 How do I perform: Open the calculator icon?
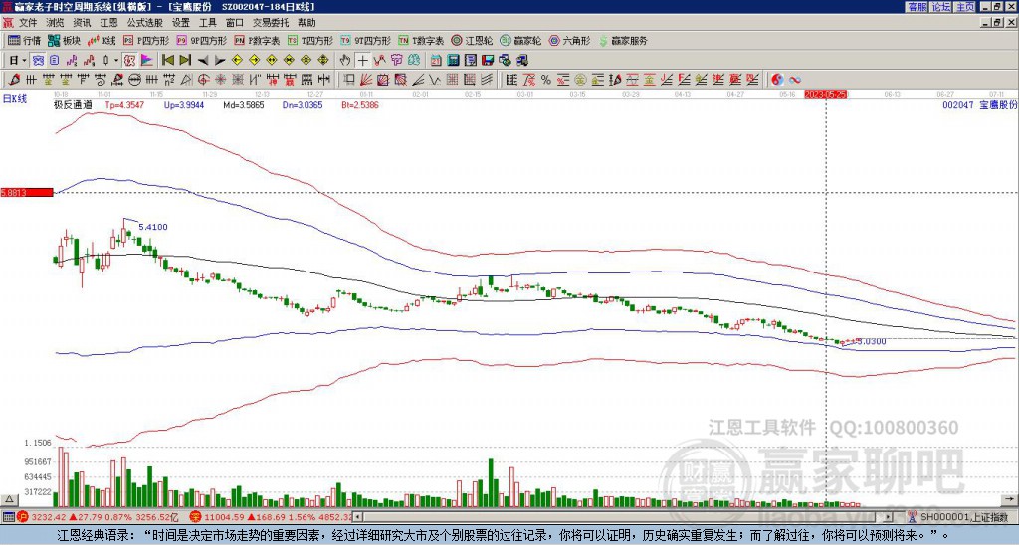pos(453,60)
